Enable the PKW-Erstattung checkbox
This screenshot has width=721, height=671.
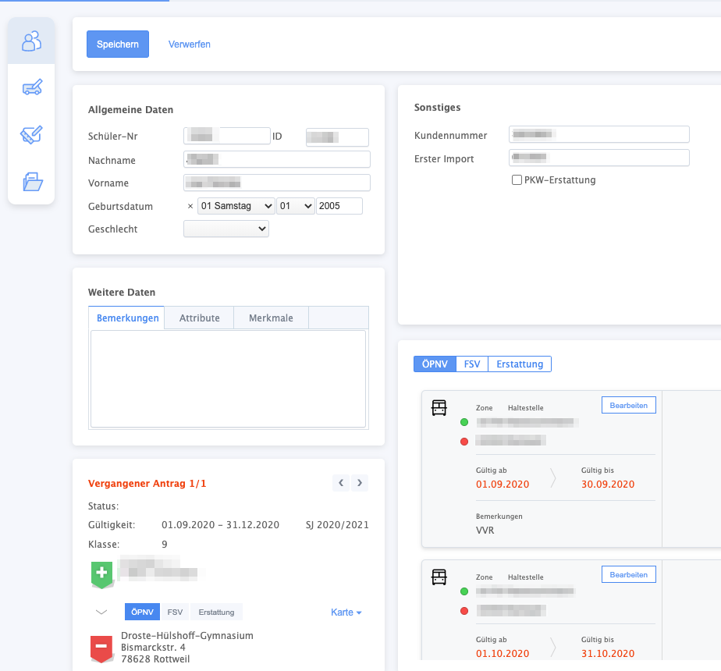tap(517, 180)
